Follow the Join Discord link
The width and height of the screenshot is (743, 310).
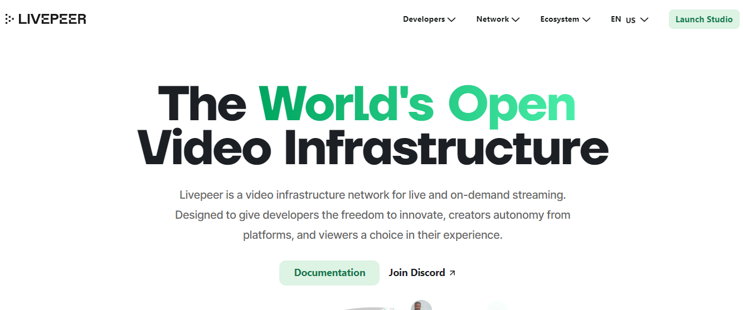[x=422, y=273]
